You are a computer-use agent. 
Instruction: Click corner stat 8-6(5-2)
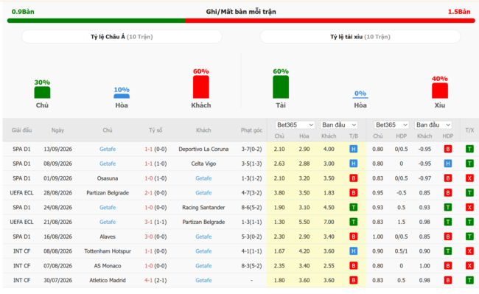251,207
